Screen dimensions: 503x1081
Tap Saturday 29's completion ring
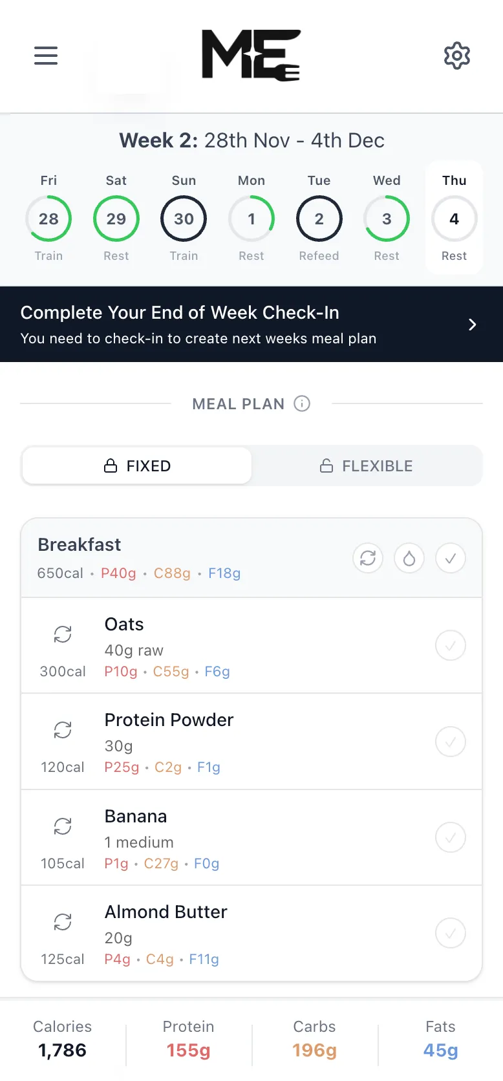pos(116,219)
